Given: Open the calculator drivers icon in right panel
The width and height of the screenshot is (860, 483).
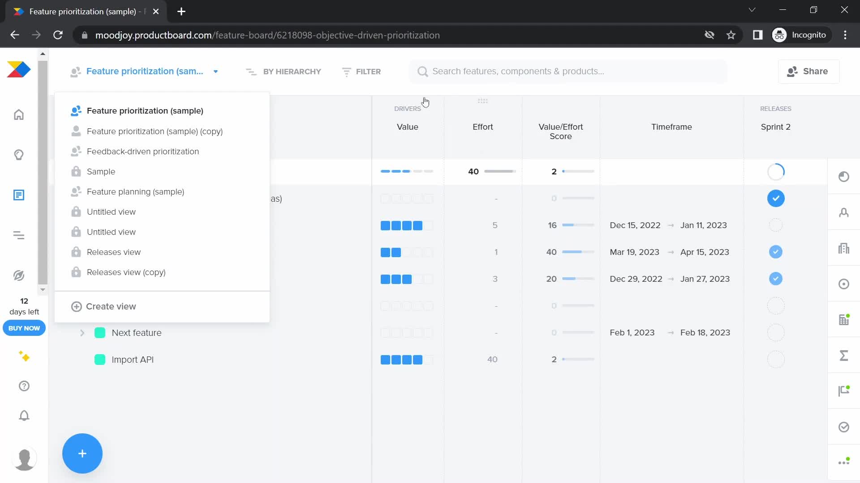Looking at the screenshot, I should coord(844,320).
